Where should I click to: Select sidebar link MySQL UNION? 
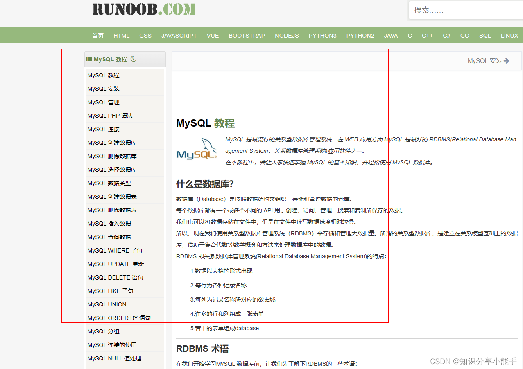coord(107,304)
